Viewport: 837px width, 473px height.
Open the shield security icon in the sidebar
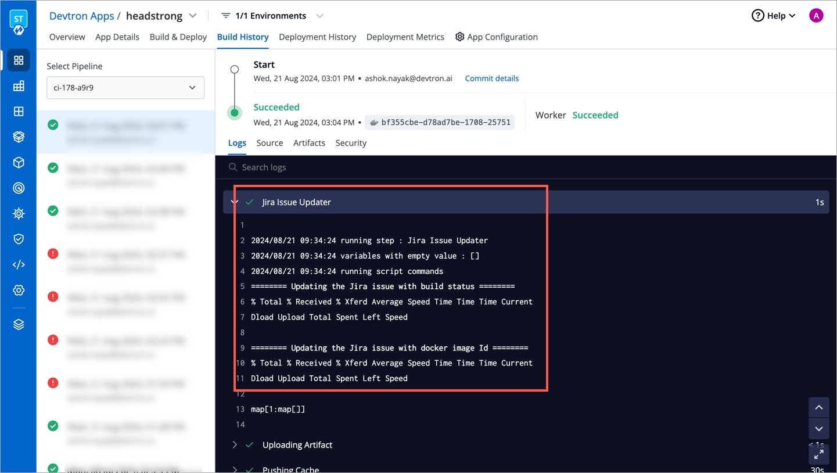(19, 239)
